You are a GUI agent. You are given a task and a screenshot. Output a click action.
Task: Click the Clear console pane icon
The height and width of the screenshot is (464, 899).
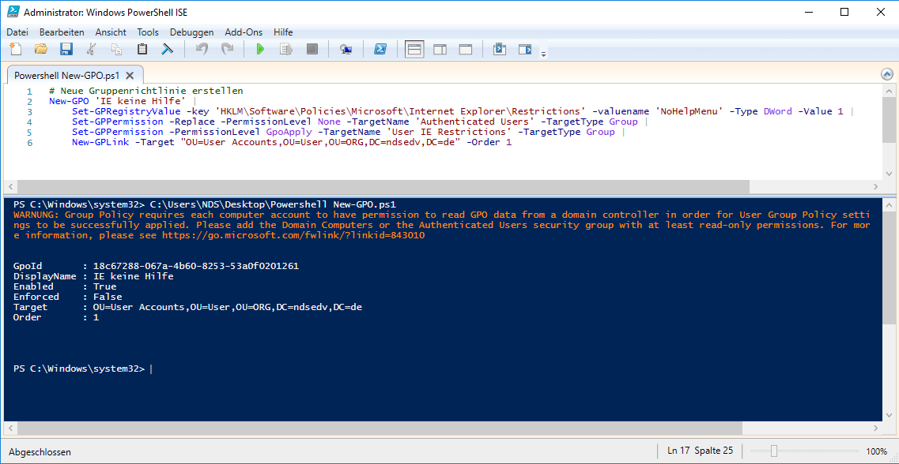pos(168,49)
